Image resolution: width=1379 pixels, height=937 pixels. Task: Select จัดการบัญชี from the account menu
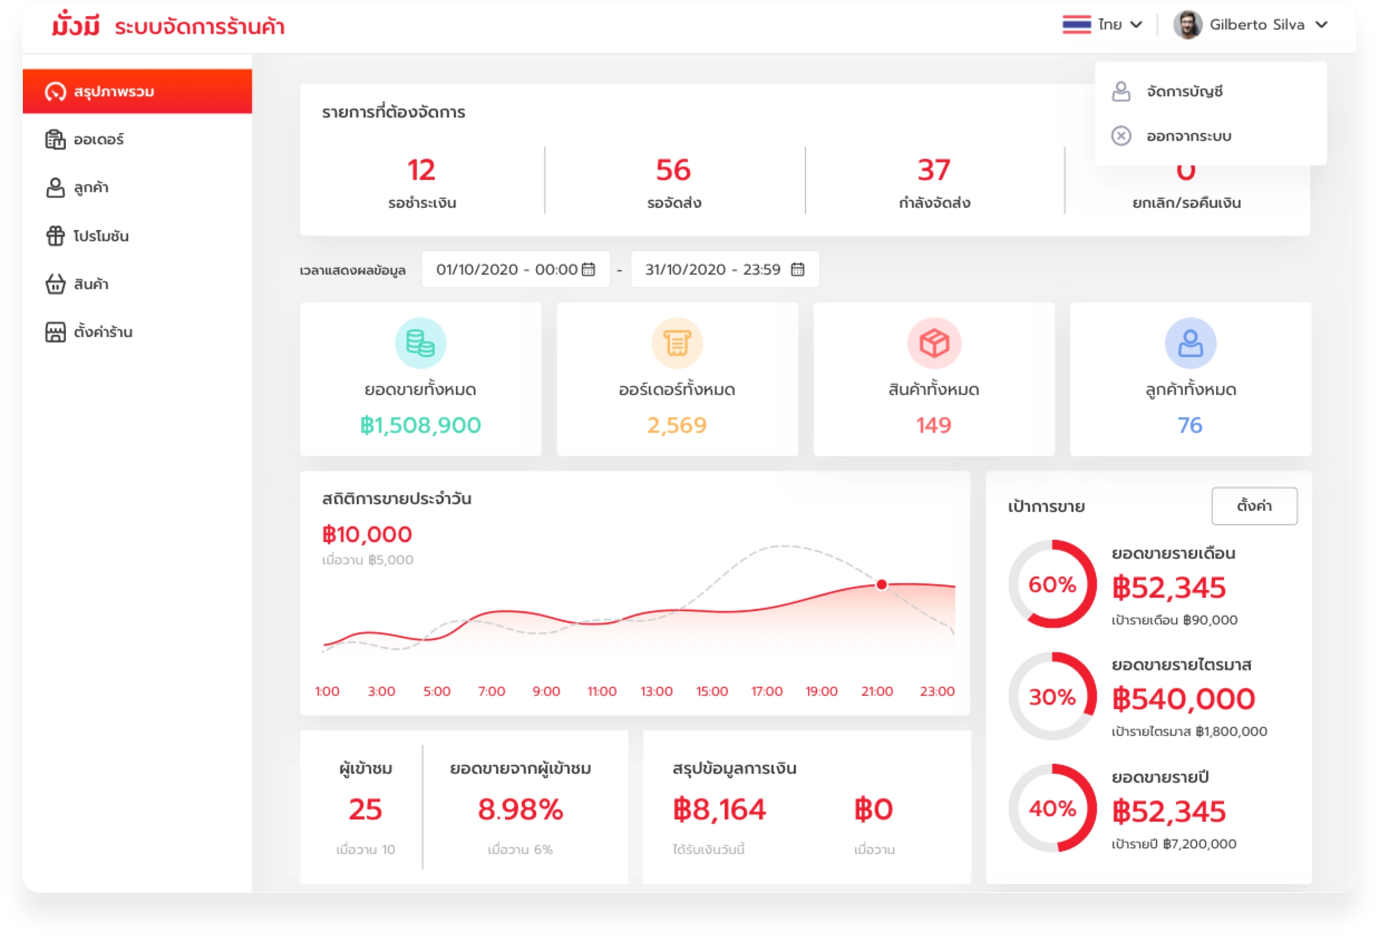(x=1184, y=91)
